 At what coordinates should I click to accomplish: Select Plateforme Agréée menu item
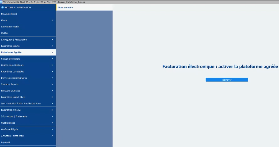pyautogui.click(x=28, y=52)
